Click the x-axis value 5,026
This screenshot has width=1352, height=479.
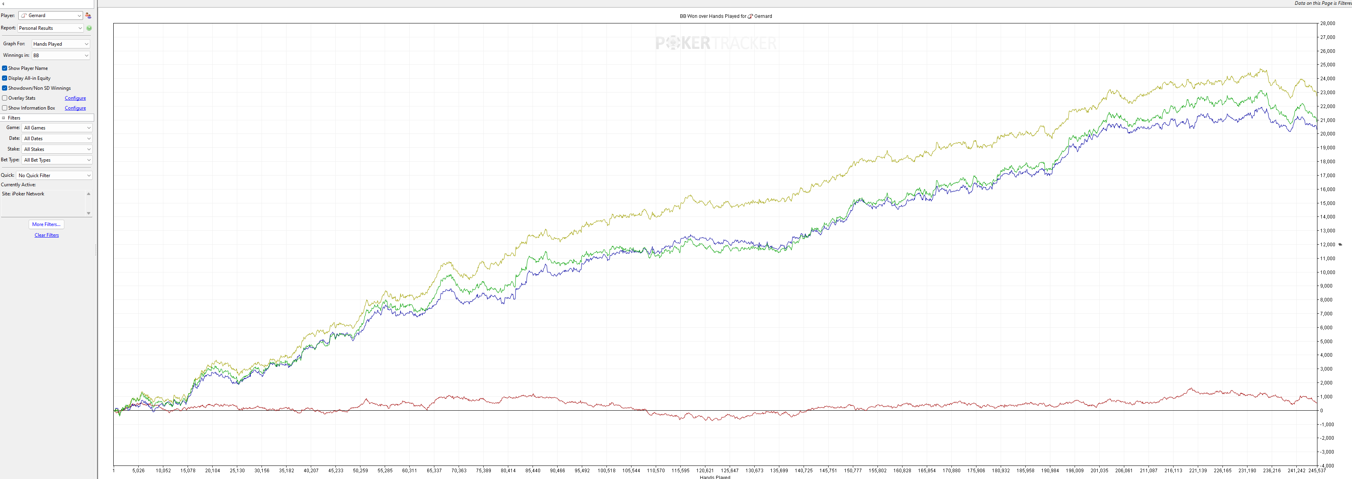pos(138,471)
